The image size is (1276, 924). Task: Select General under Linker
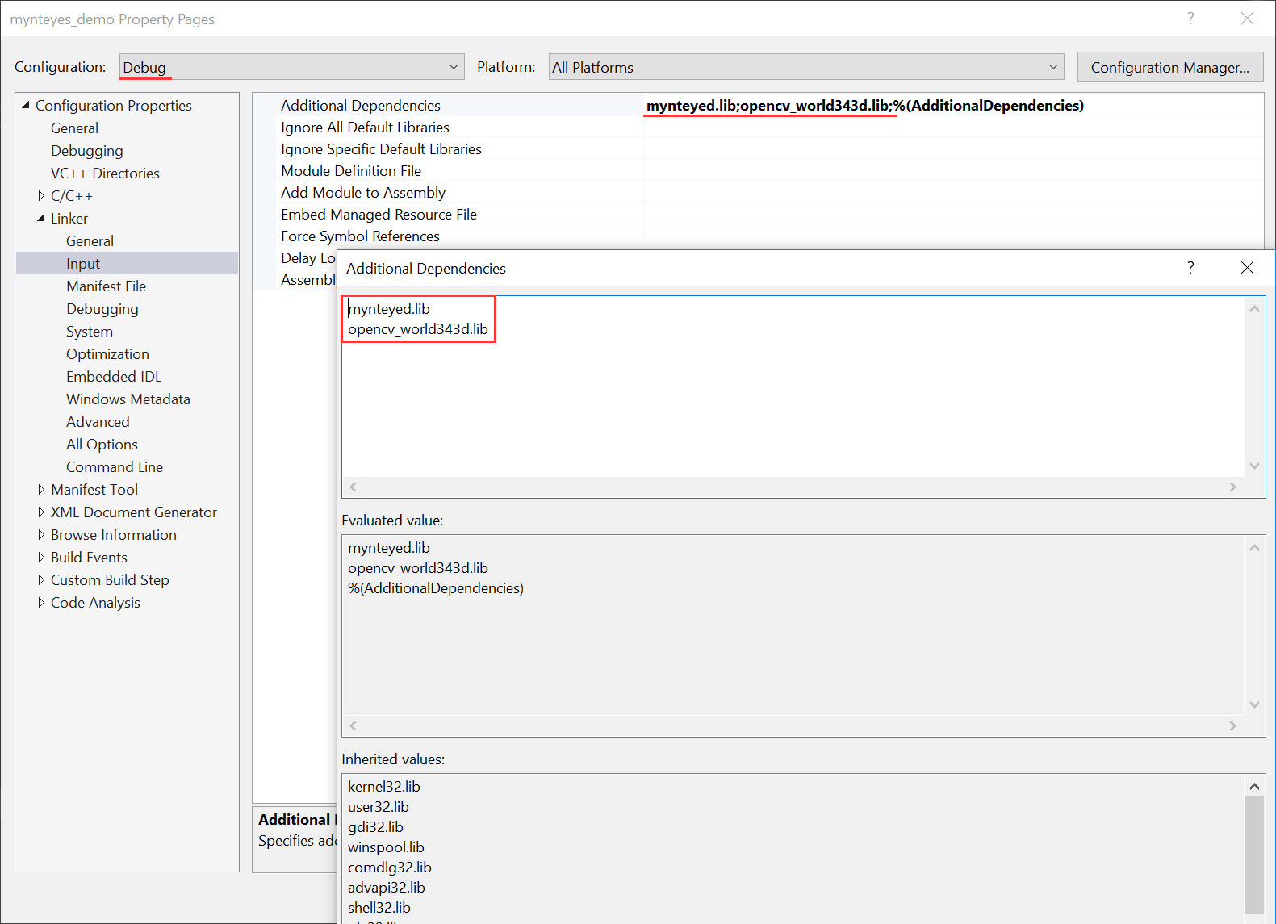tap(90, 241)
